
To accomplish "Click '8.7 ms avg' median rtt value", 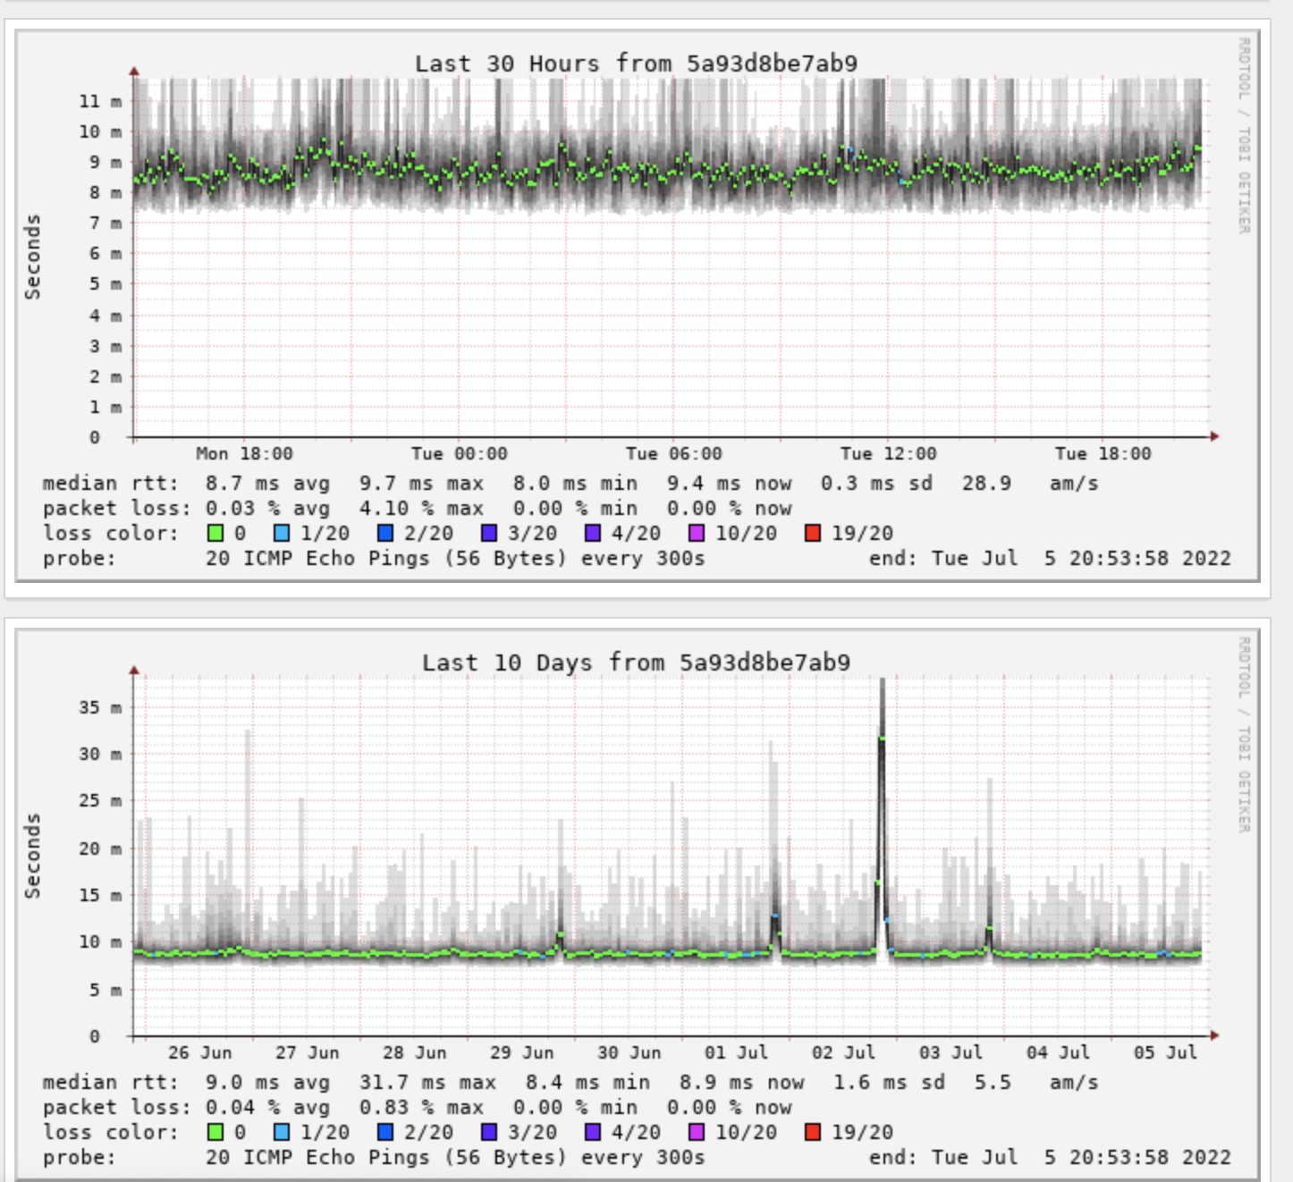I will tap(267, 484).
